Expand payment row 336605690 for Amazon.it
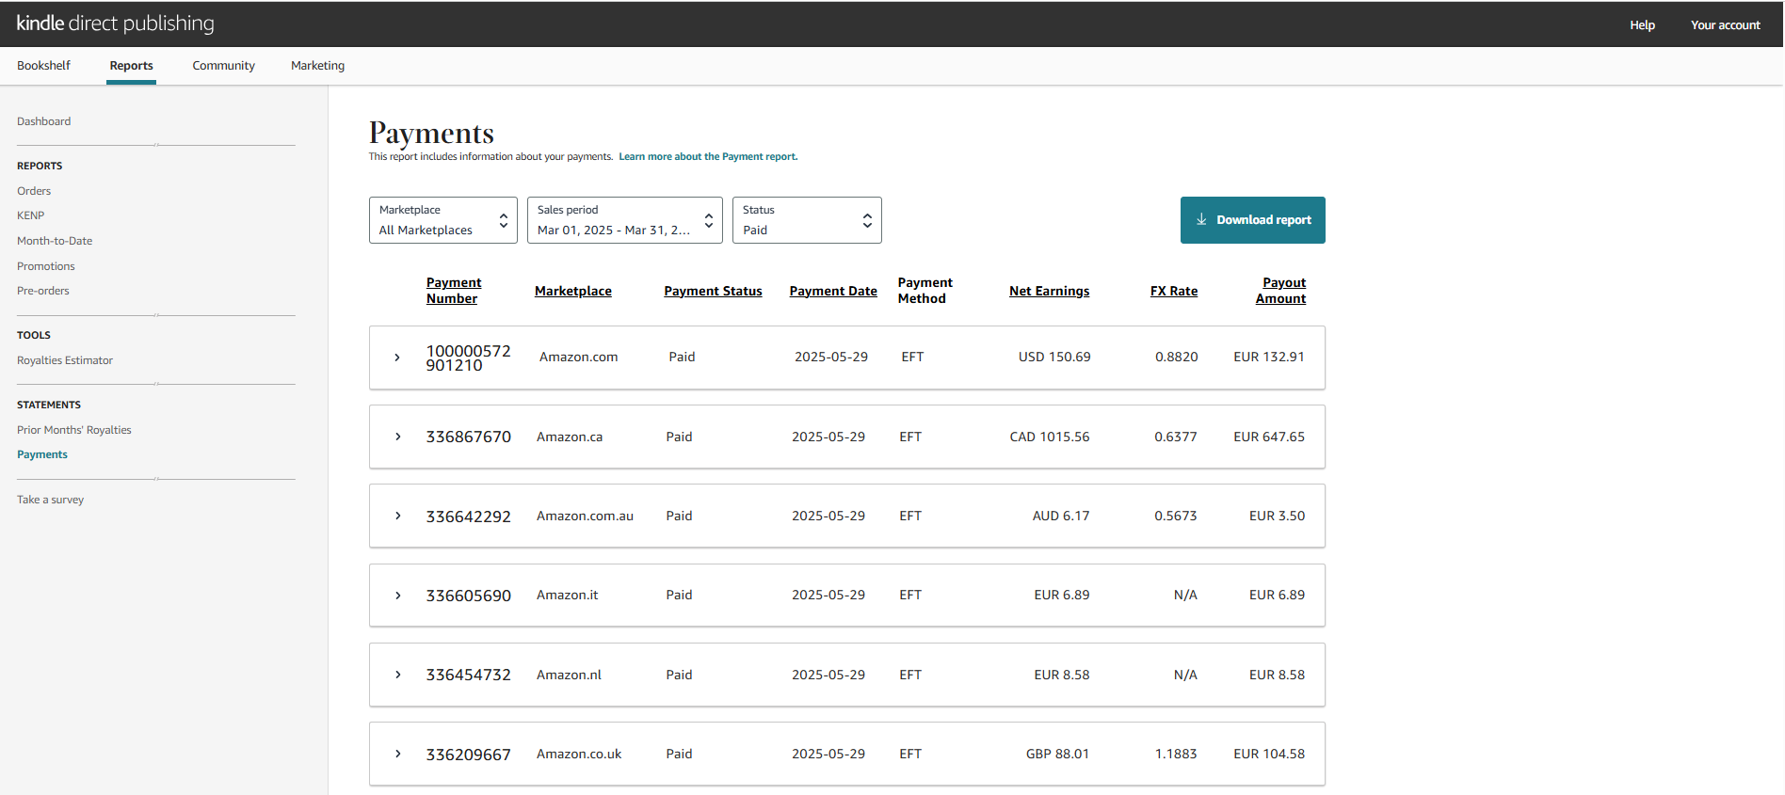The image size is (1785, 795). 397,596
